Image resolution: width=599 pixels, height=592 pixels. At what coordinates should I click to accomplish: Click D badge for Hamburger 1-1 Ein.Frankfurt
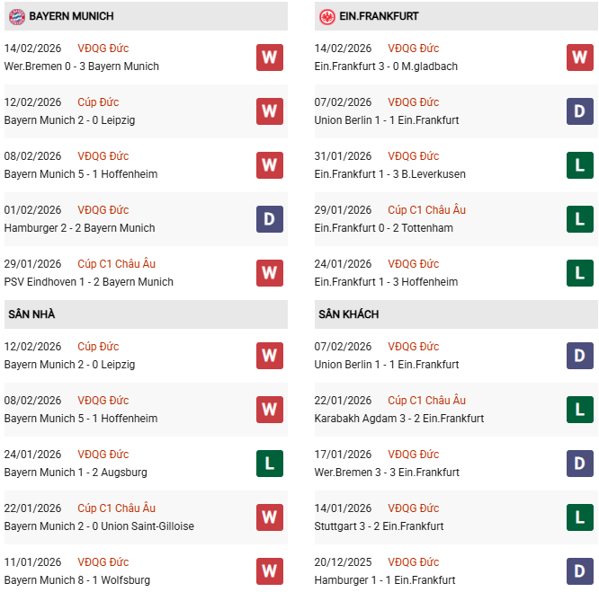[580, 571]
